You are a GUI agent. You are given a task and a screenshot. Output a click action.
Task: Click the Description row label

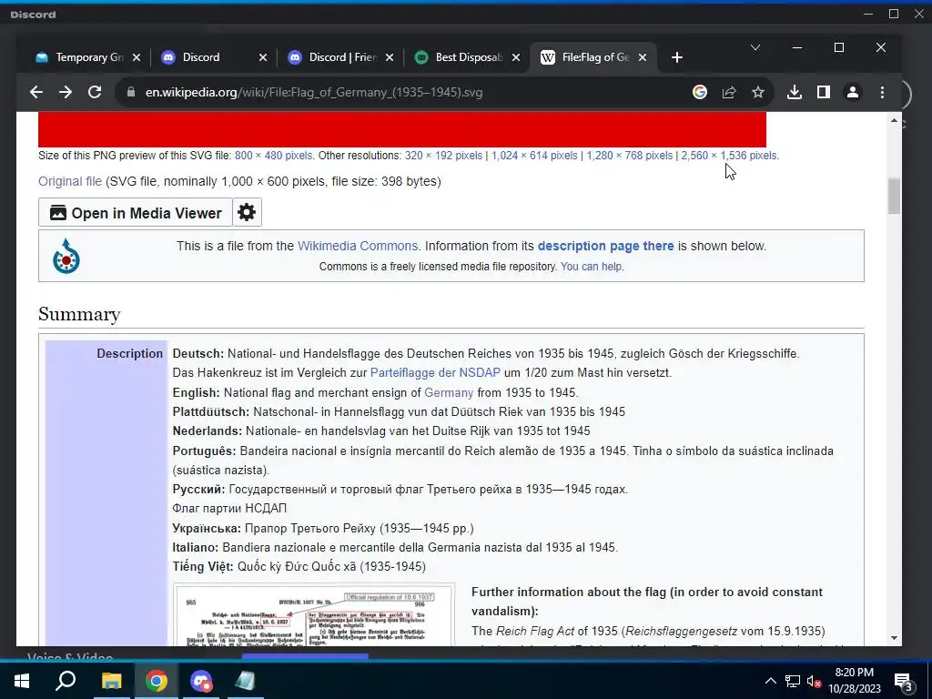pos(129,354)
